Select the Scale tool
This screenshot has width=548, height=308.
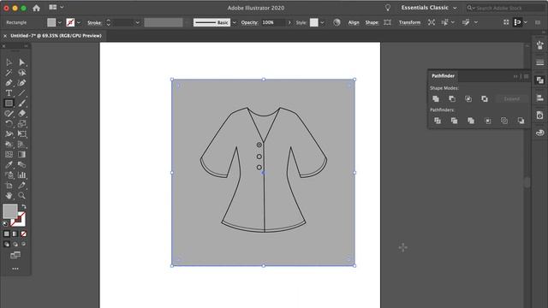21,123
